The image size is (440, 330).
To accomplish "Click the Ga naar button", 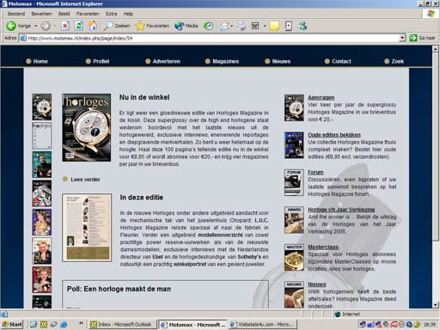I will coord(423,38).
